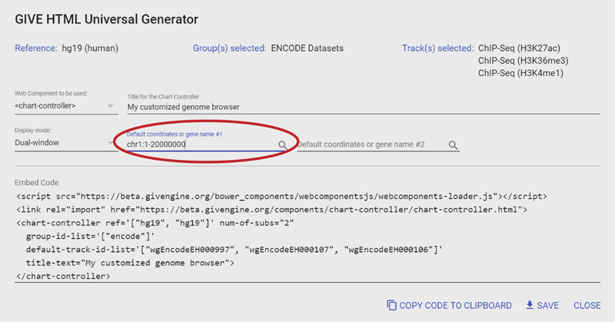The image size is (615, 322).
Task: Click the Track(s) selected: label
Action: point(437,48)
